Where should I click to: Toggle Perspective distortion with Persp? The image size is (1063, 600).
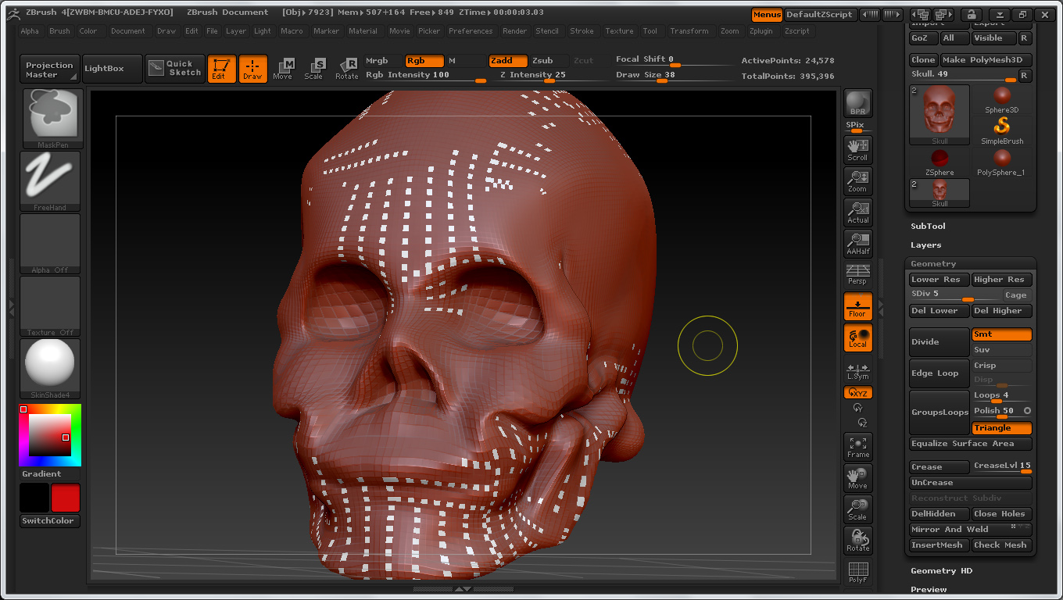pos(858,274)
